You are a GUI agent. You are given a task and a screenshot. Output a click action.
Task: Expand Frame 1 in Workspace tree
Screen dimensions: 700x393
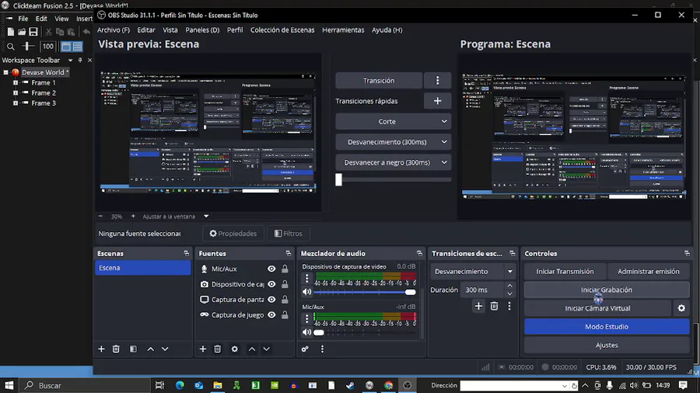coord(16,82)
